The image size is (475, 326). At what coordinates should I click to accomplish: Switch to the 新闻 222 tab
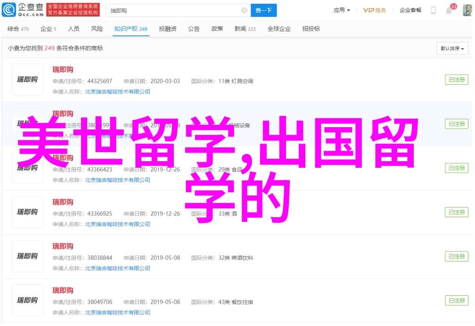tap(245, 29)
